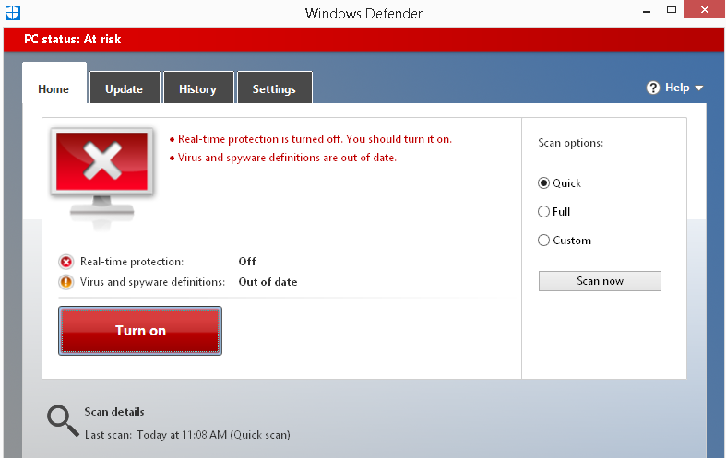Image resolution: width=726 pixels, height=458 pixels.
Task: Select the Home tab
Action: tap(54, 89)
